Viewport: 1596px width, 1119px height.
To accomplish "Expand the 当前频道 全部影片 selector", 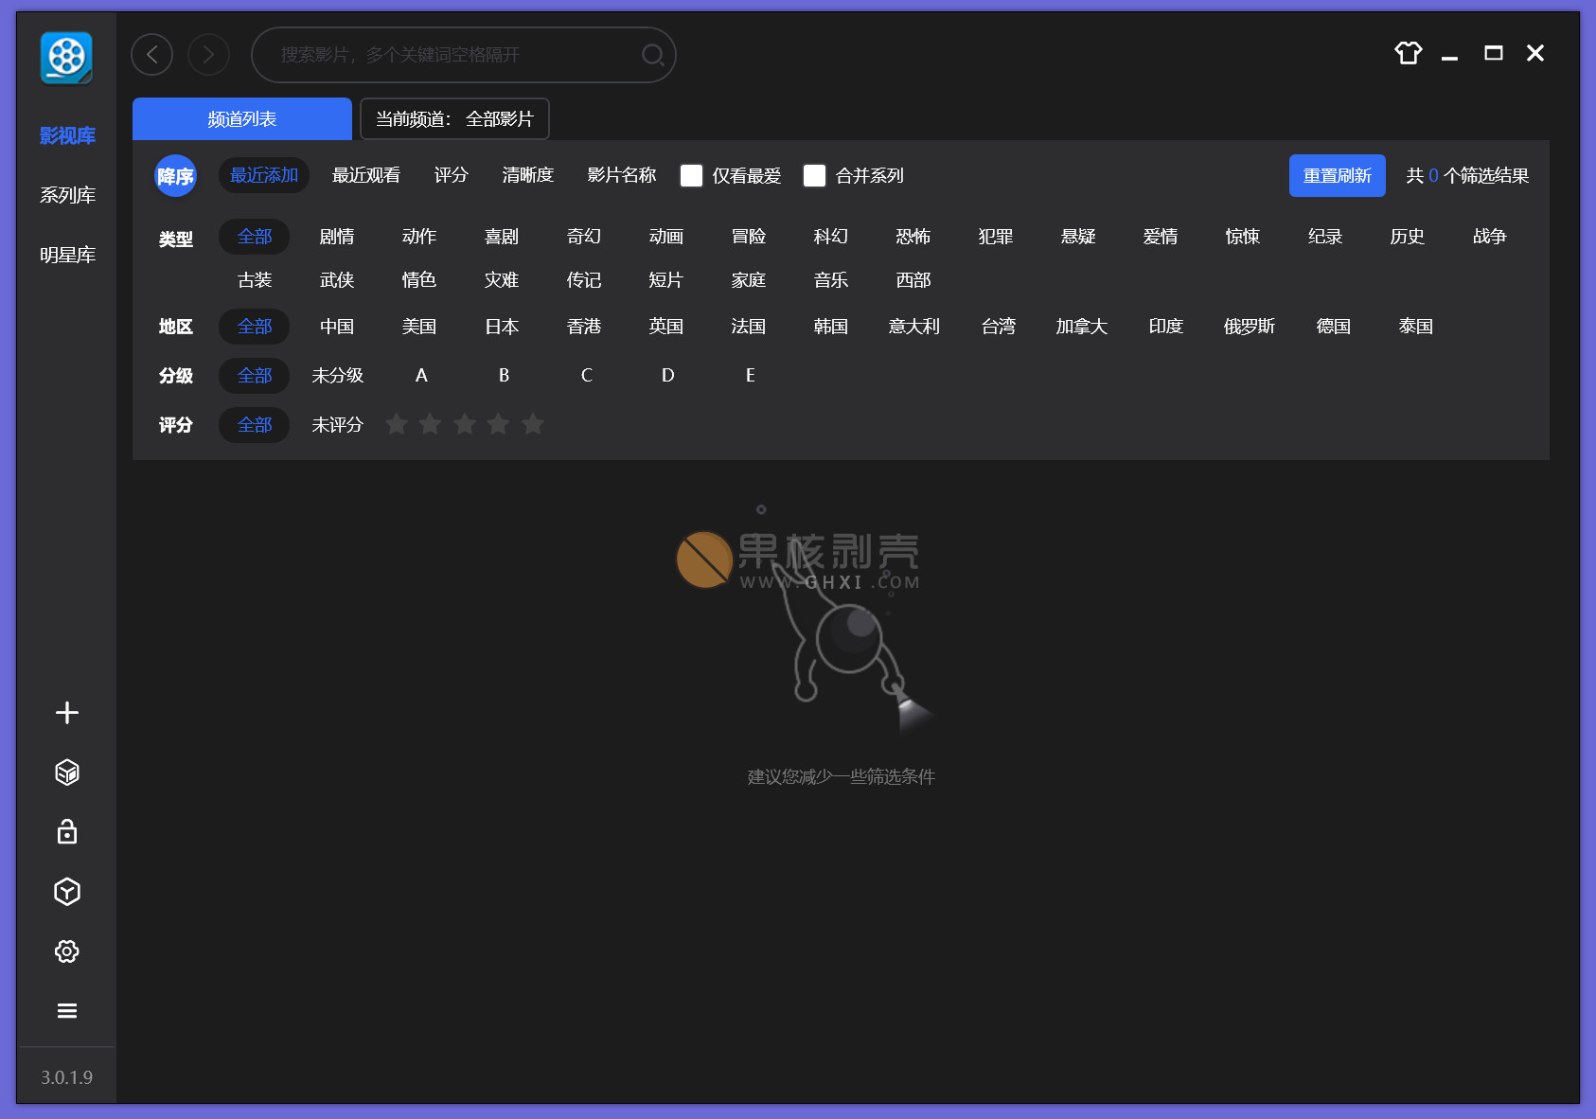I will [x=454, y=119].
